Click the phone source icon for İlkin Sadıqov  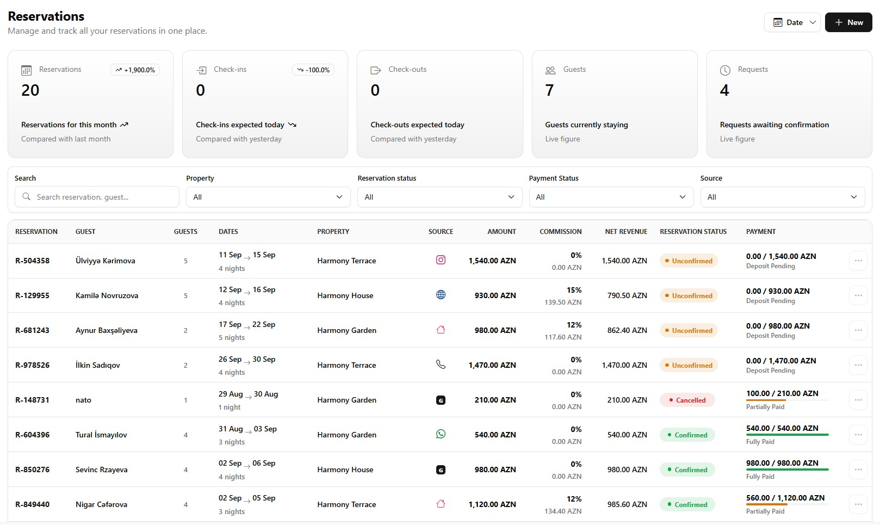(441, 365)
